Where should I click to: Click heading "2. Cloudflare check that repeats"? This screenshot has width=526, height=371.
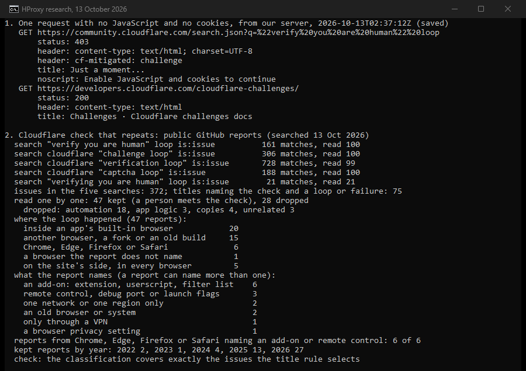tap(187, 135)
